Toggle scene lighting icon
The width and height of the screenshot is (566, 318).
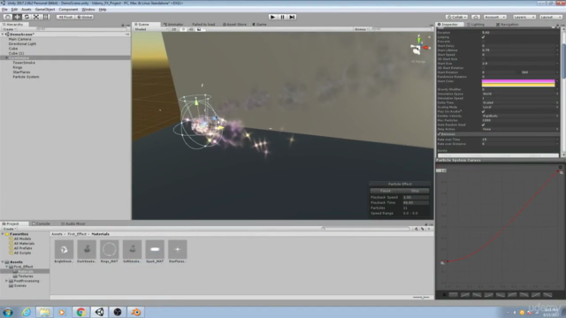183,29
